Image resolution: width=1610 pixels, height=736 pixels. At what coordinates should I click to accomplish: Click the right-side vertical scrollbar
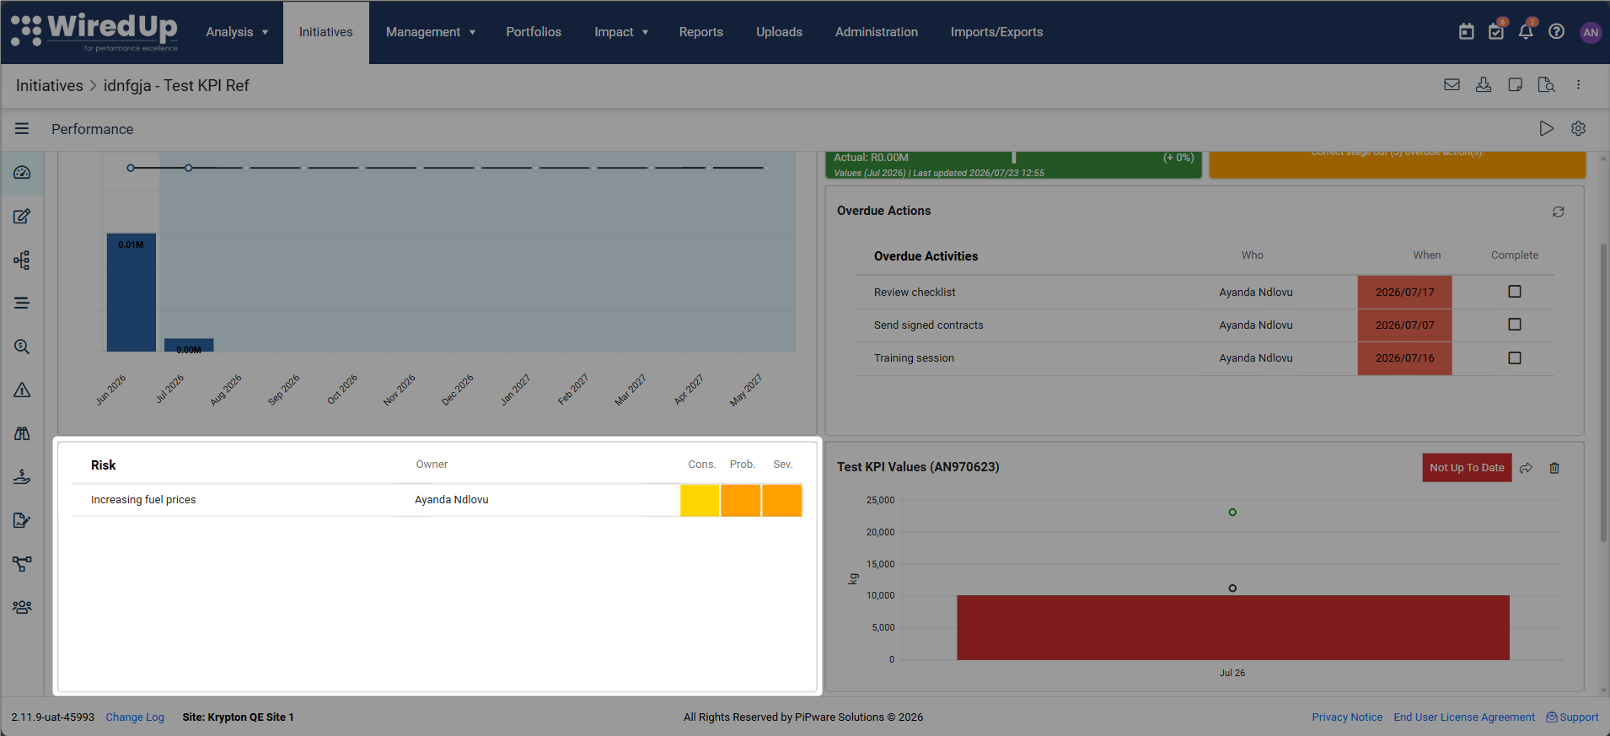pyautogui.click(x=1603, y=392)
